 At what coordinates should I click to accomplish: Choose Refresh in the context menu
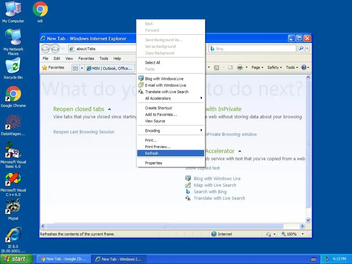tap(170, 153)
